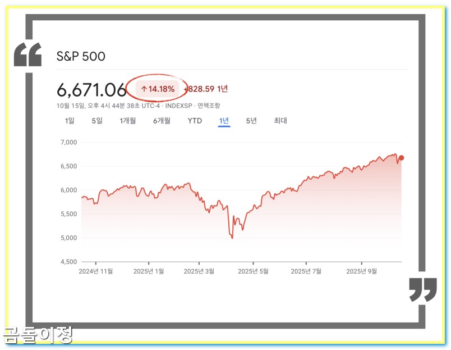Switch to the 5일 chart view
This screenshot has width=451, height=350.
tap(96, 121)
